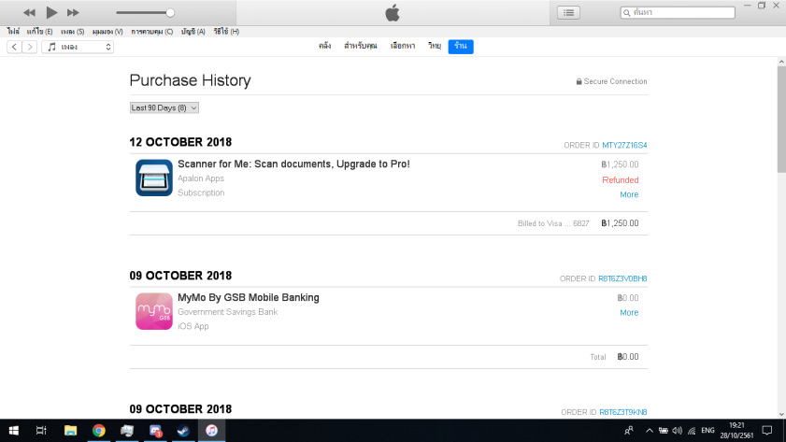Click the Government Savings Bank text
The height and width of the screenshot is (442, 786).
point(228,312)
